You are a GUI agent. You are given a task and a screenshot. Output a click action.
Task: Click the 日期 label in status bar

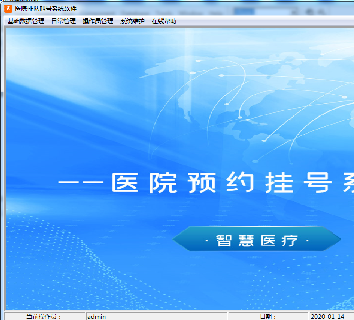point(268,316)
